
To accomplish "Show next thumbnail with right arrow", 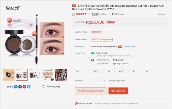I will pos(65,75).
